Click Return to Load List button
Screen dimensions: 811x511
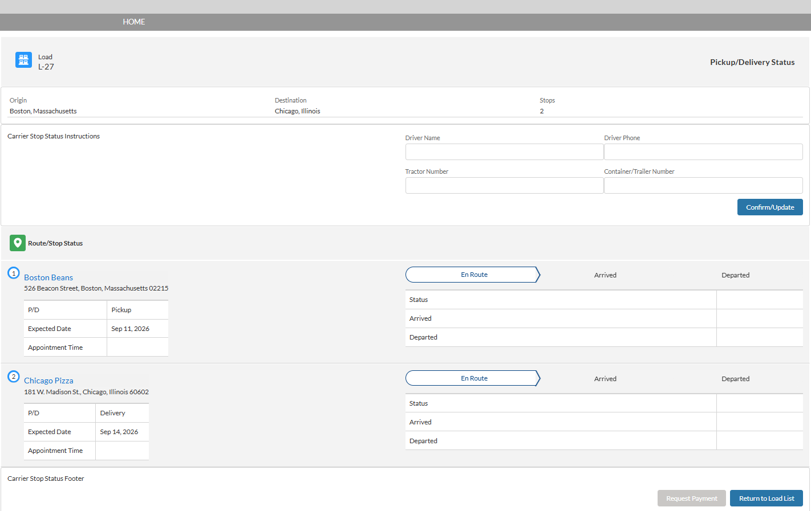click(x=767, y=498)
